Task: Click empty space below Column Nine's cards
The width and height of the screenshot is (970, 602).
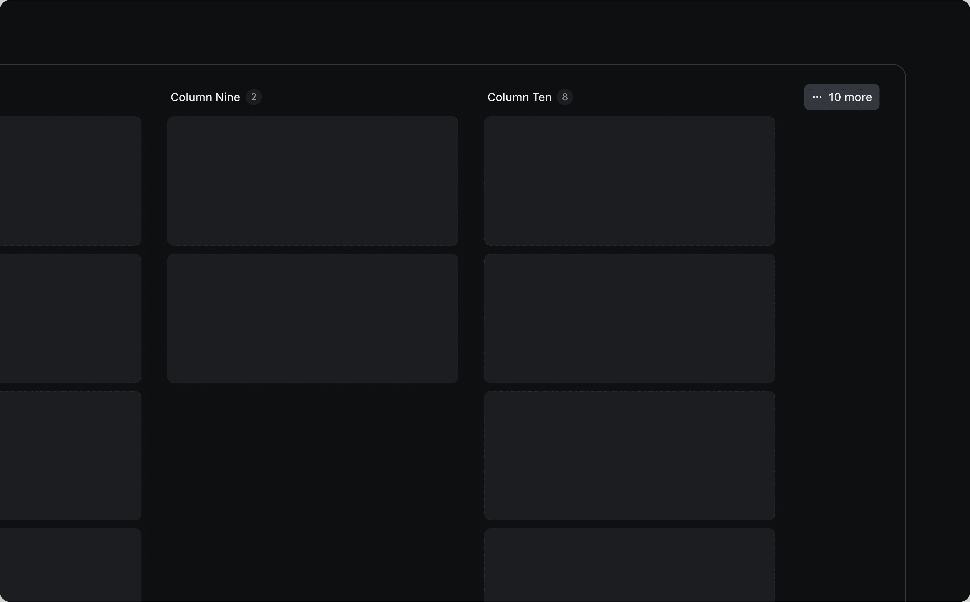Action: click(x=312, y=478)
